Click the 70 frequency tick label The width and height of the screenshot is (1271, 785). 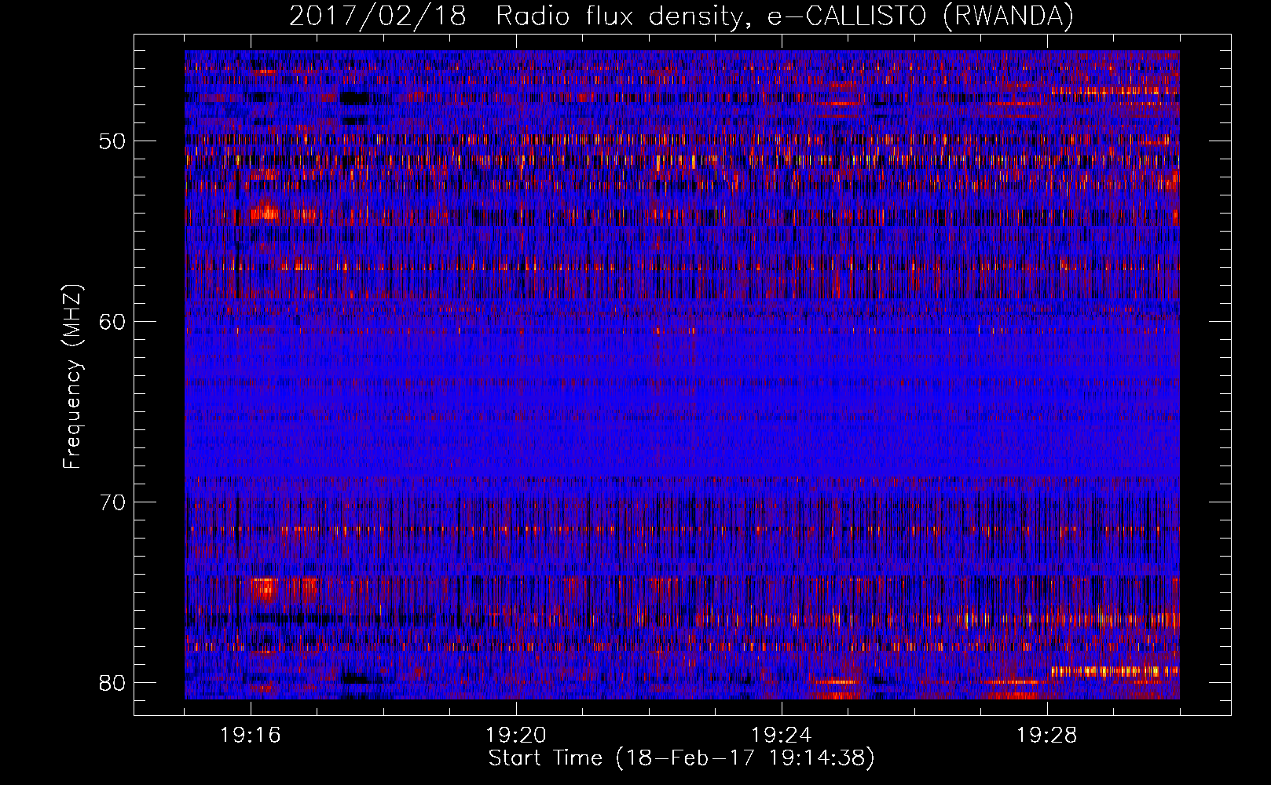point(112,502)
